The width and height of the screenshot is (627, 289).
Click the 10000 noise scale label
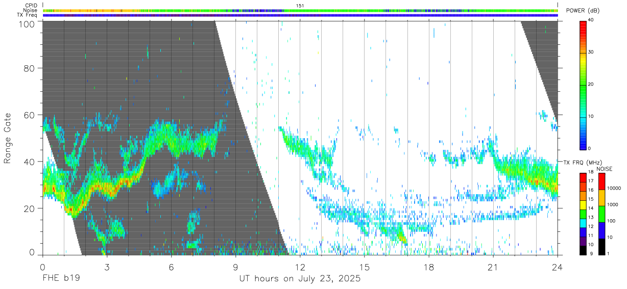click(x=613, y=188)
